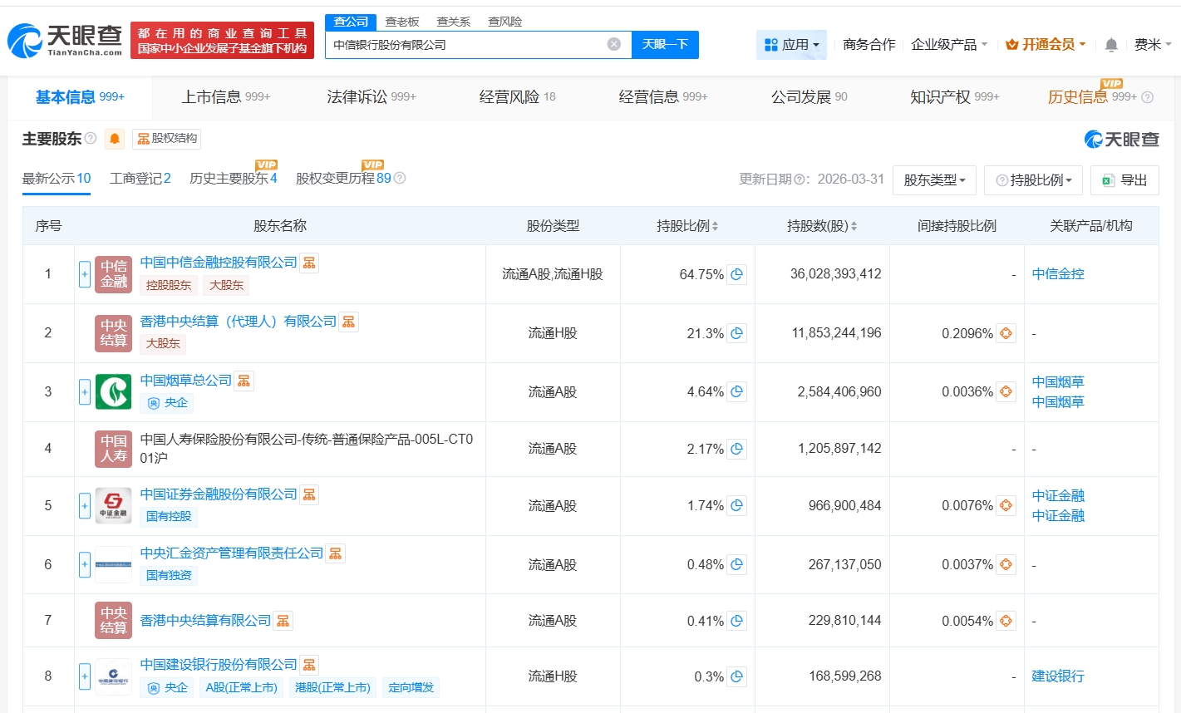Screen dimensions: 1181x713
Task: Show indirect holding path for 0.0054%
Action: click(1006, 621)
